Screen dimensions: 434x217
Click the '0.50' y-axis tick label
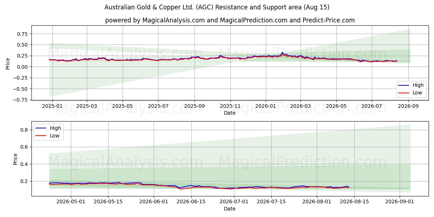(x=23, y=45)
